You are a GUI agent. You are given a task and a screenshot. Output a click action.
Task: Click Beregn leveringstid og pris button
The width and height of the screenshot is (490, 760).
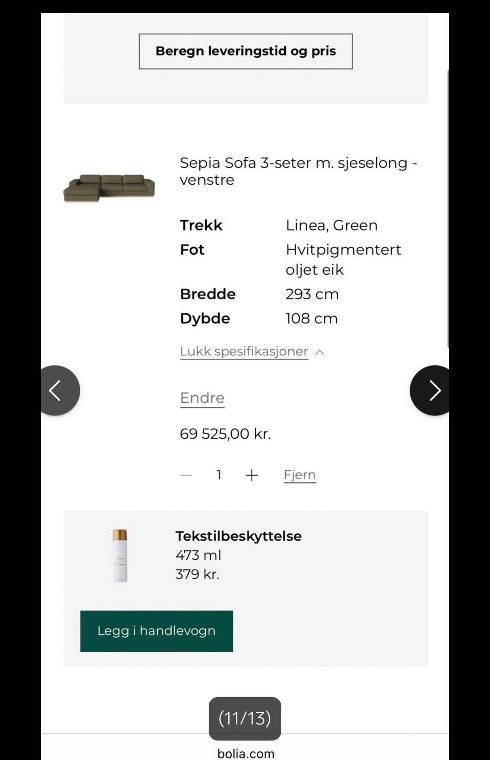[246, 52]
